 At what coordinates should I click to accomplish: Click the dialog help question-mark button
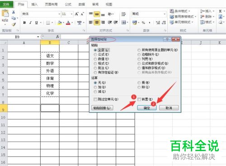[x=167, y=39]
